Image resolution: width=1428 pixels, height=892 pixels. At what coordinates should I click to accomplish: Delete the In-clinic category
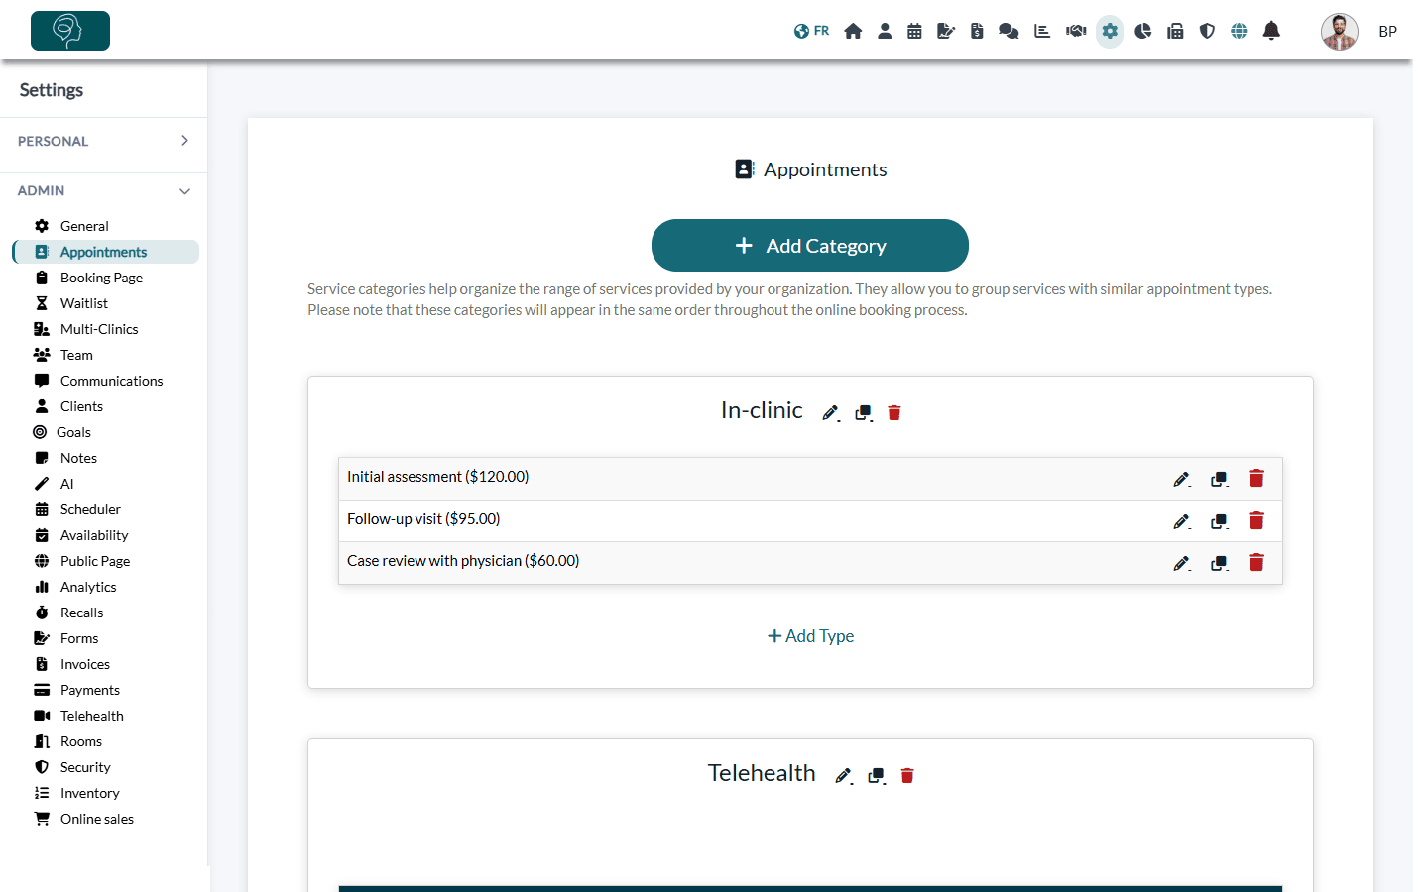(x=894, y=413)
